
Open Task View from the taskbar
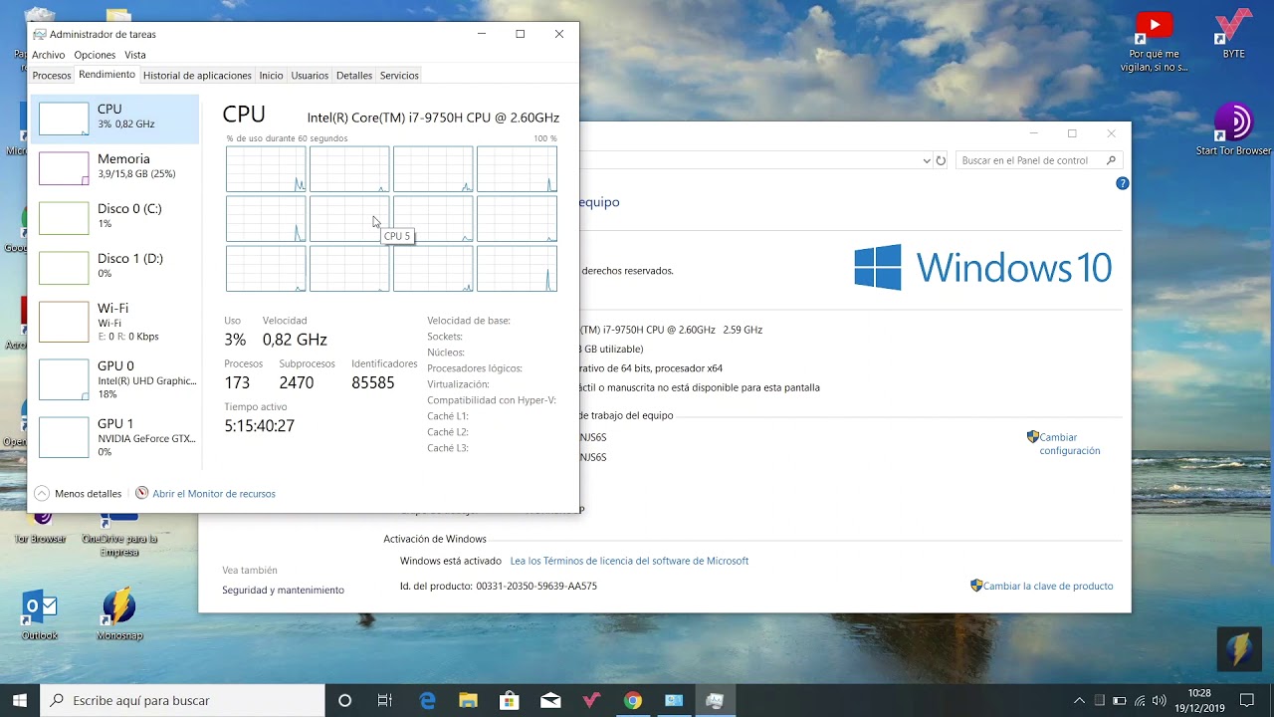385,700
